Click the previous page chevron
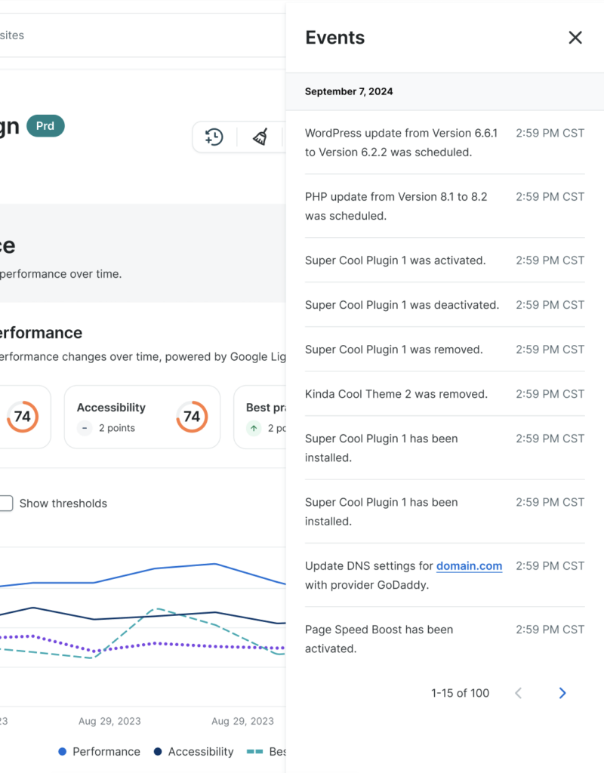The image size is (604, 773). (519, 692)
